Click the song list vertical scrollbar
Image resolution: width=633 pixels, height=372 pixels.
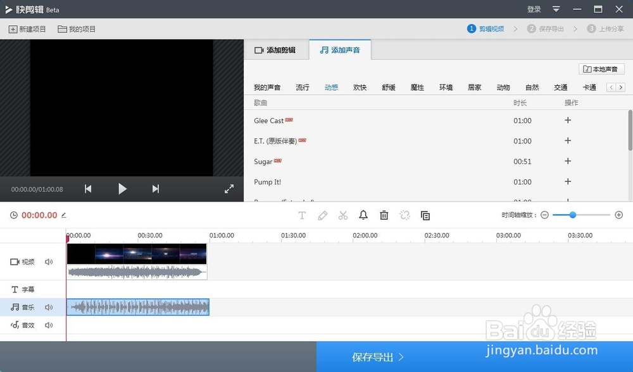pyautogui.click(x=630, y=130)
